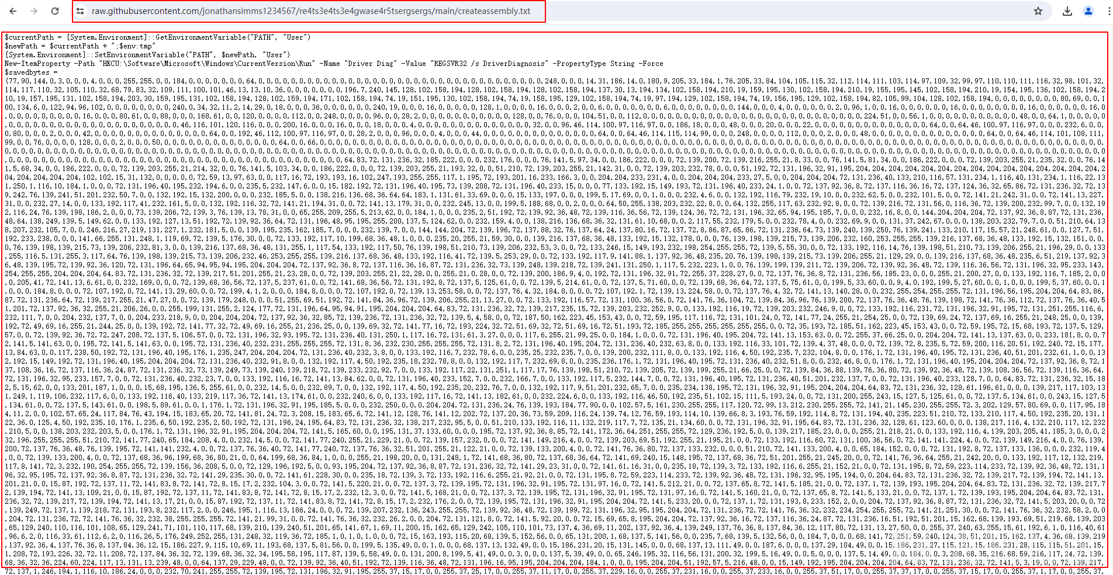The height and width of the screenshot is (575, 1113).
Task: Select the line starting with $currentPath
Action: pyautogui.click(x=158, y=37)
